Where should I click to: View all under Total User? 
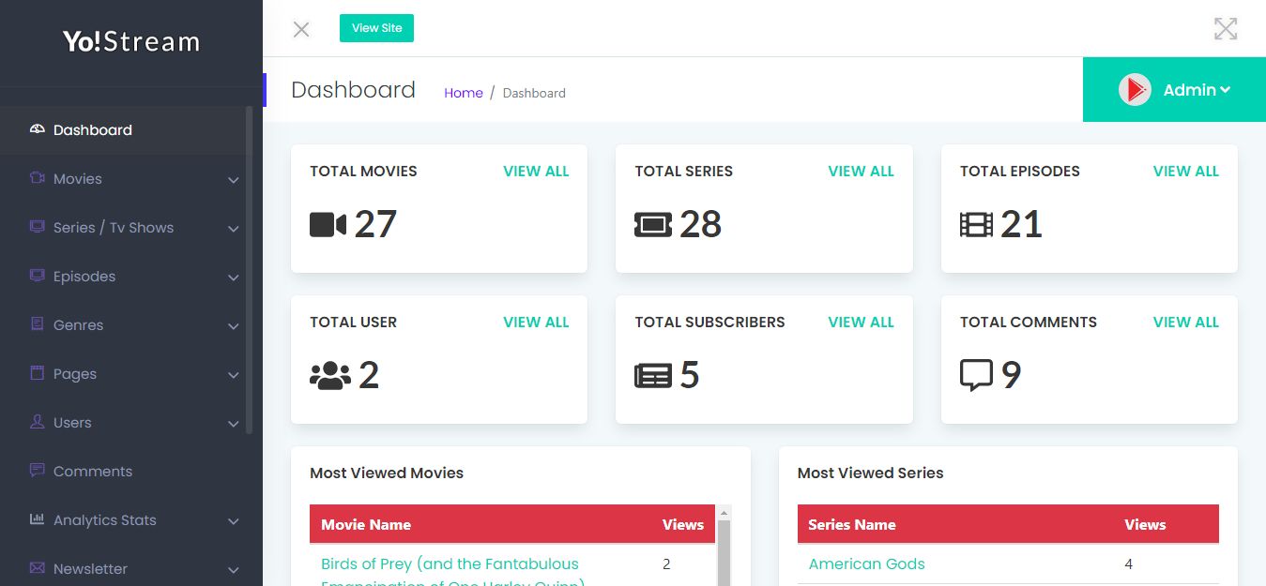click(536, 323)
